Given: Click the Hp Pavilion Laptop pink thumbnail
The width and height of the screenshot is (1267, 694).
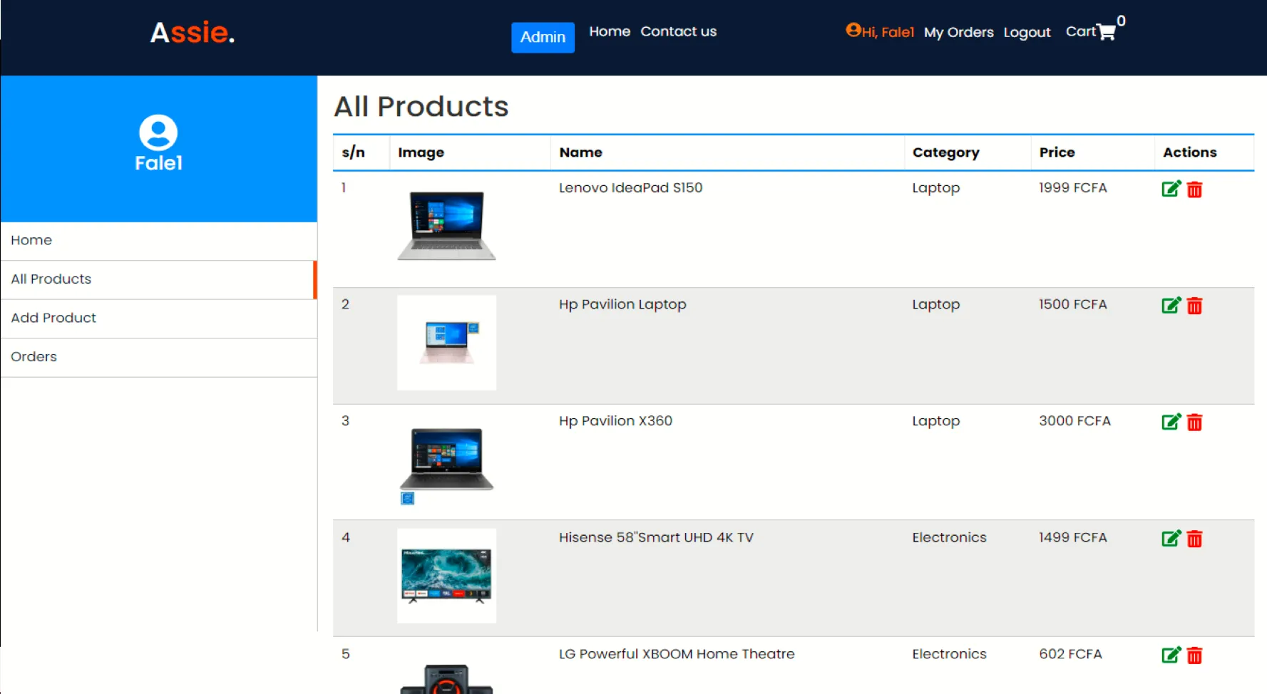Looking at the screenshot, I should (x=446, y=343).
